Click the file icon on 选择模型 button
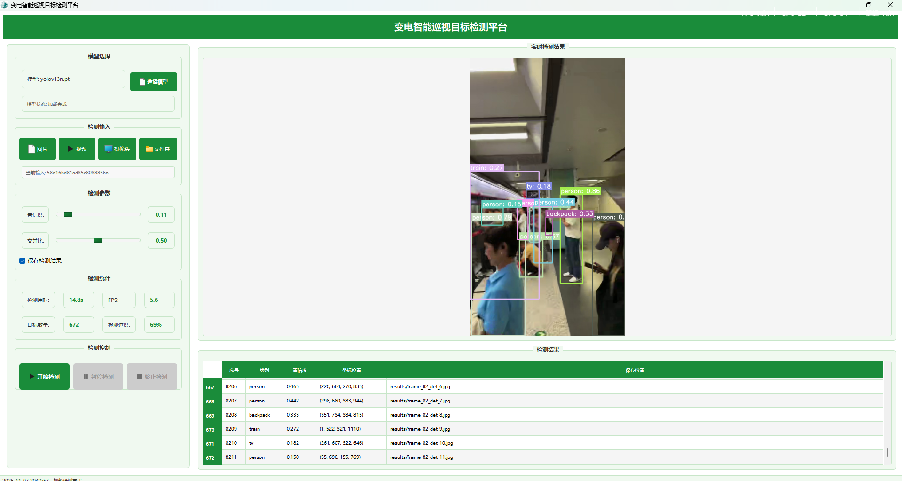The height and width of the screenshot is (481, 902). (x=142, y=82)
